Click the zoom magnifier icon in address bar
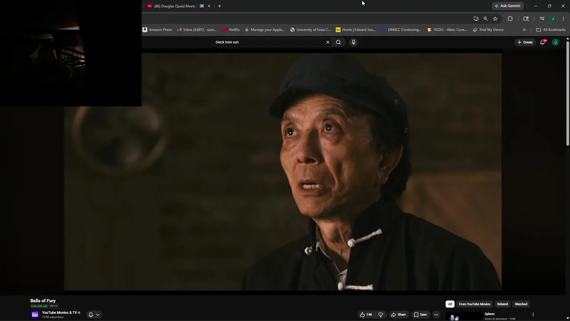The height and width of the screenshot is (321, 570). point(485,18)
